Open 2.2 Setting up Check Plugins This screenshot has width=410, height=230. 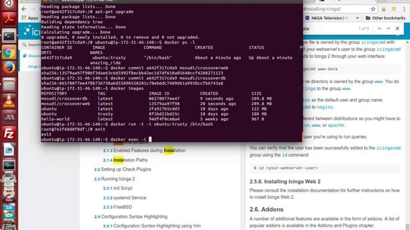(x=122, y=169)
